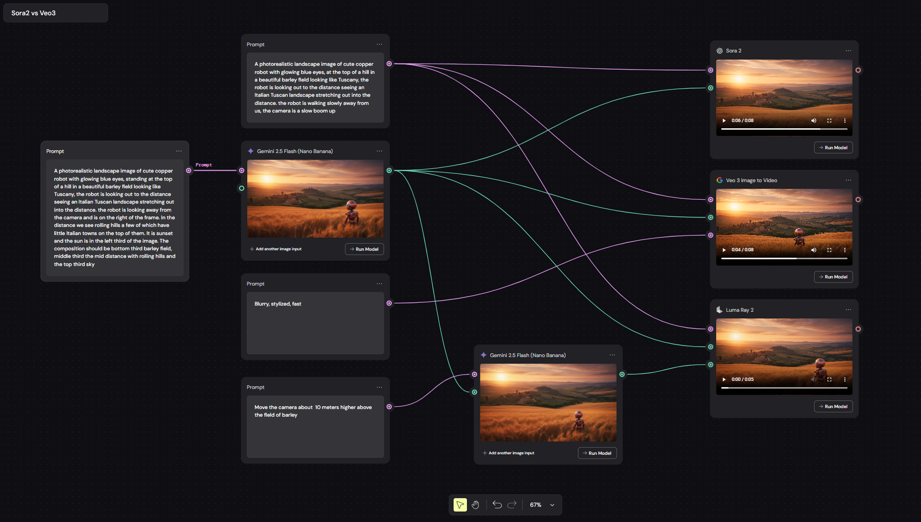The width and height of the screenshot is (921, 522).
Task: Click the Sora 2 model icon in node header
Action: tap(719, 51)
